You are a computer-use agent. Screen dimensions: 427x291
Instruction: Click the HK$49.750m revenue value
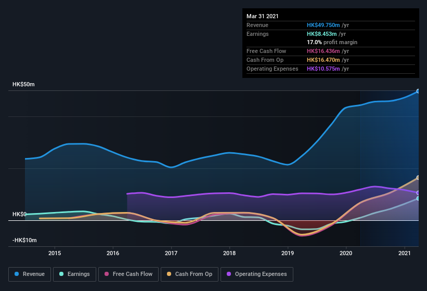pyautogui.click(x=324, y=25)
